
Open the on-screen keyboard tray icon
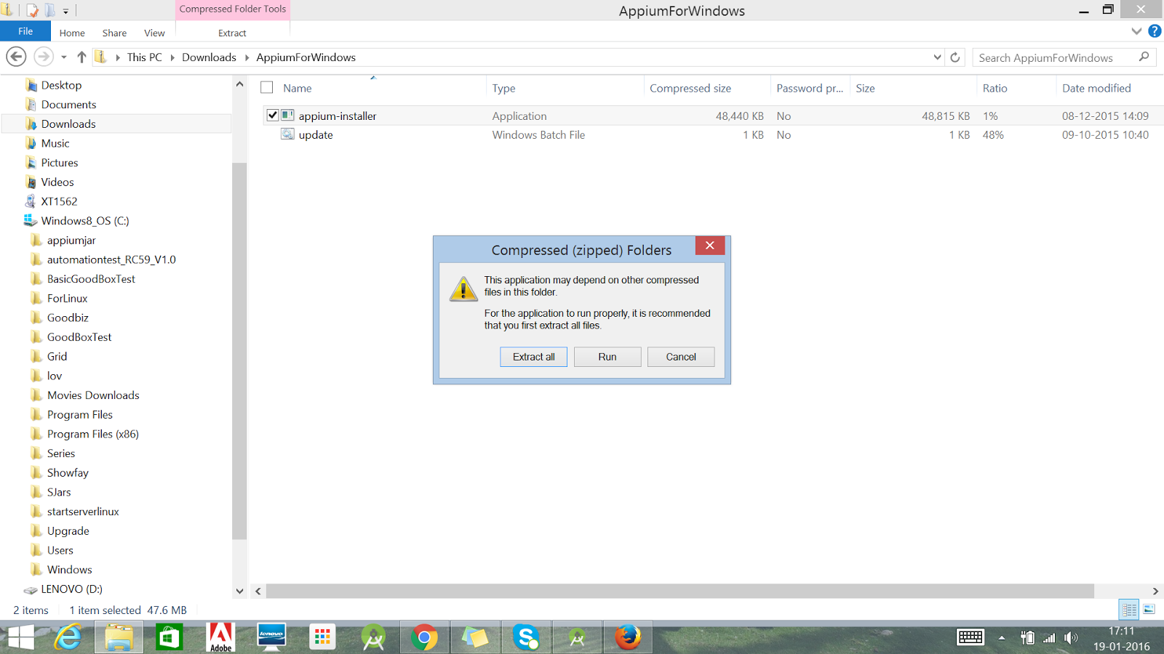[970, 637]
